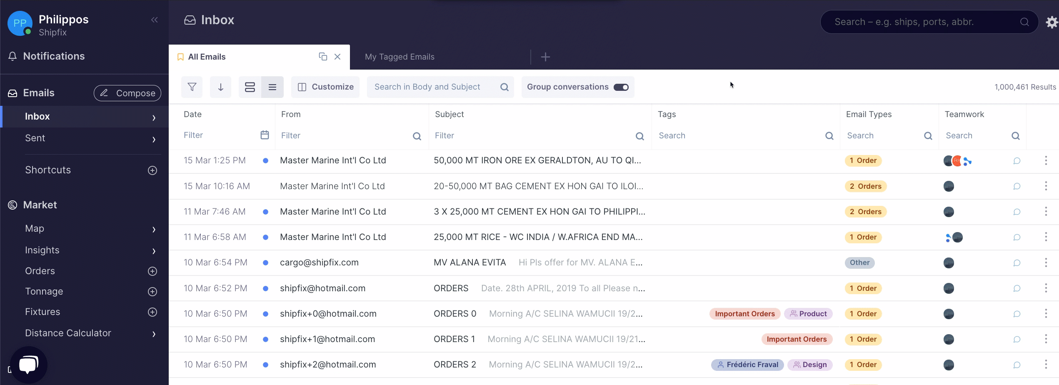
Task: Add a new tab with plus icon
Action: pyautogui.click(x=545, y=57)
